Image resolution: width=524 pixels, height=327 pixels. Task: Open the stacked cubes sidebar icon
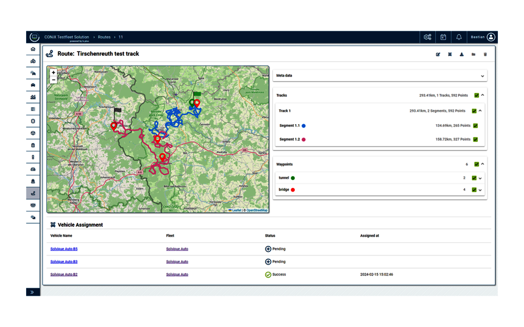pos(33,61)
